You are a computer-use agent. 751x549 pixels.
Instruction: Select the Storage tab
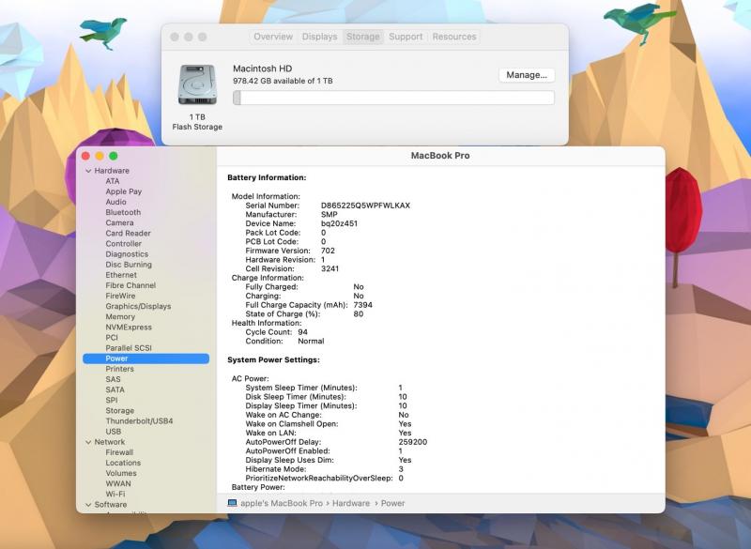pyautogui.click(x=363, y=37)
